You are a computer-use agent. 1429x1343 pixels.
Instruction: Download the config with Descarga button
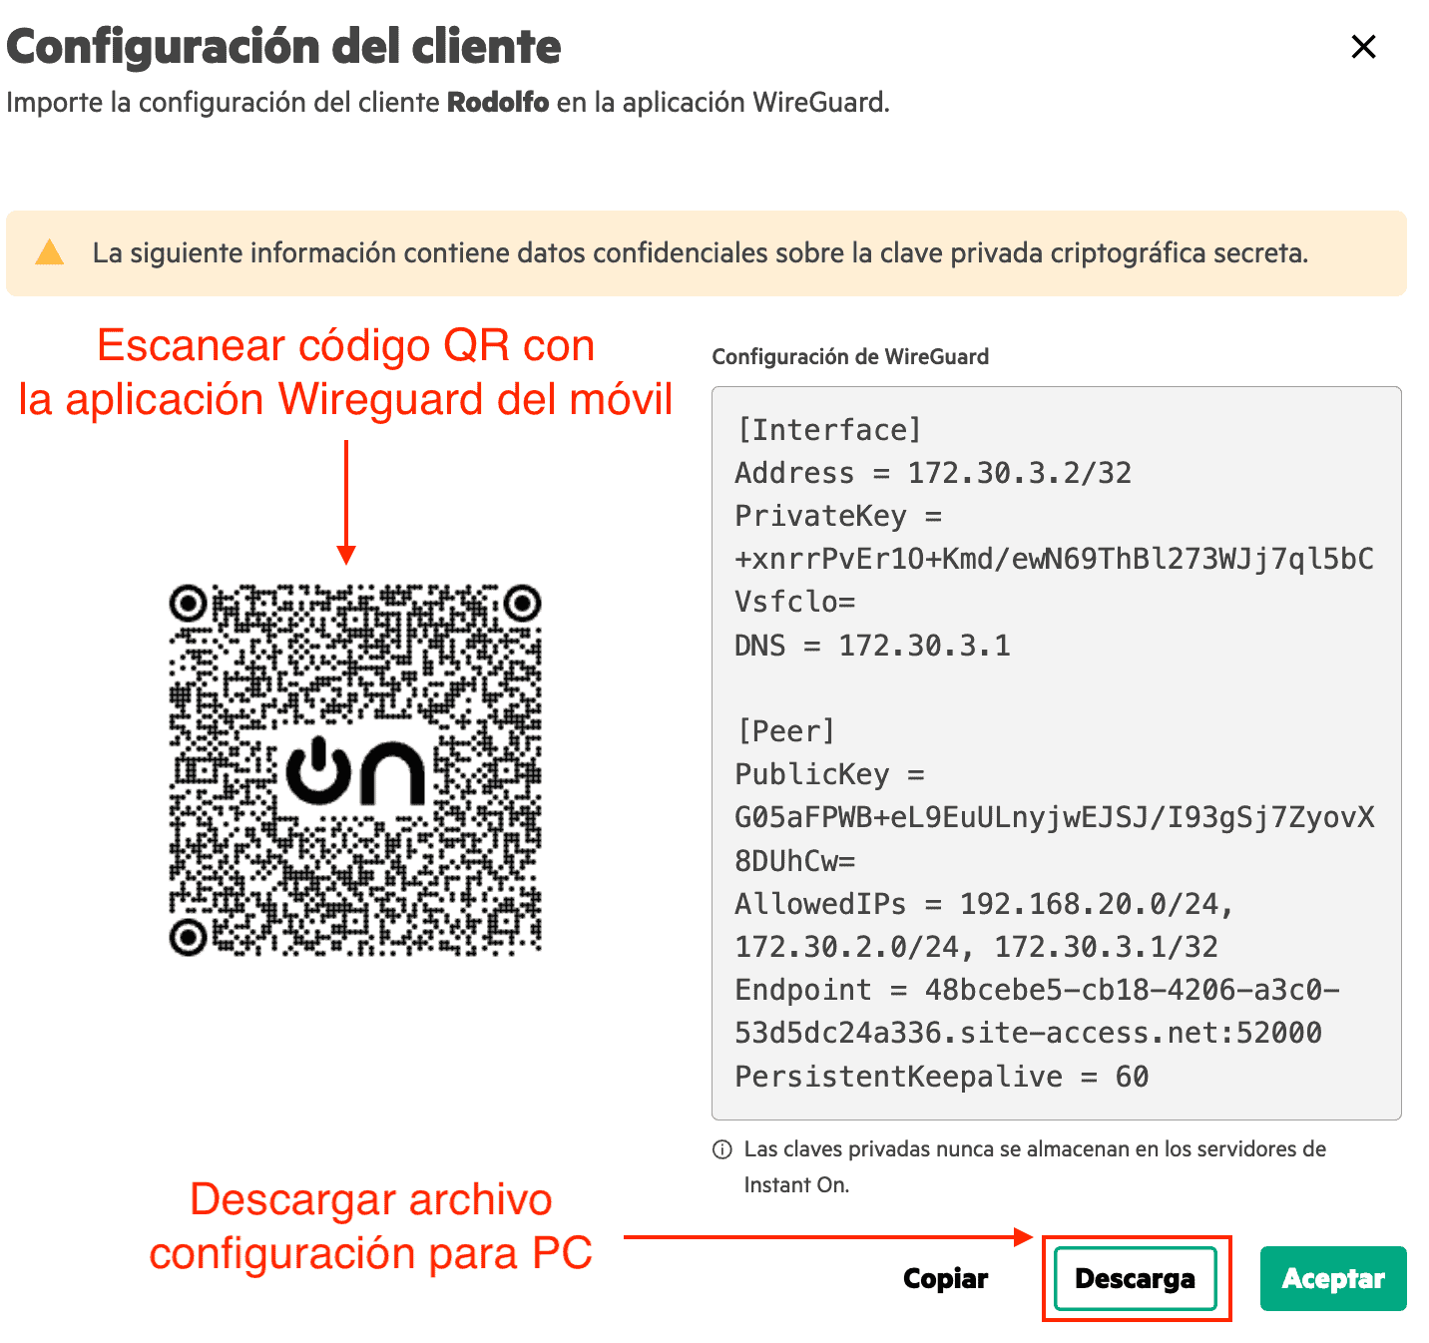pyautogui.click(x=1135, y=1278)
